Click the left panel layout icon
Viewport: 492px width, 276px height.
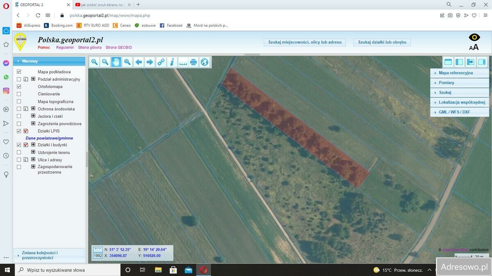pyautogui.click(x=459, y=62)
